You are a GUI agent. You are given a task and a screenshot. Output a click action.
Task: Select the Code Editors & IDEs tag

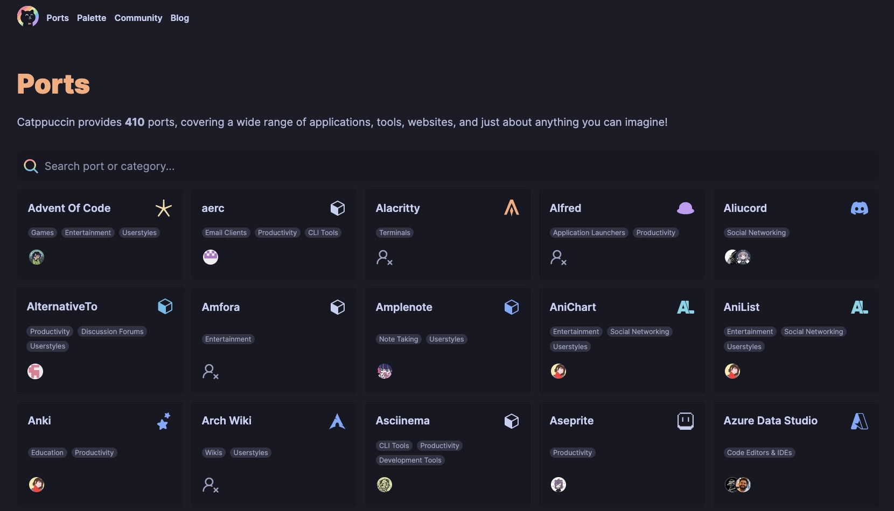click(759, 453)
